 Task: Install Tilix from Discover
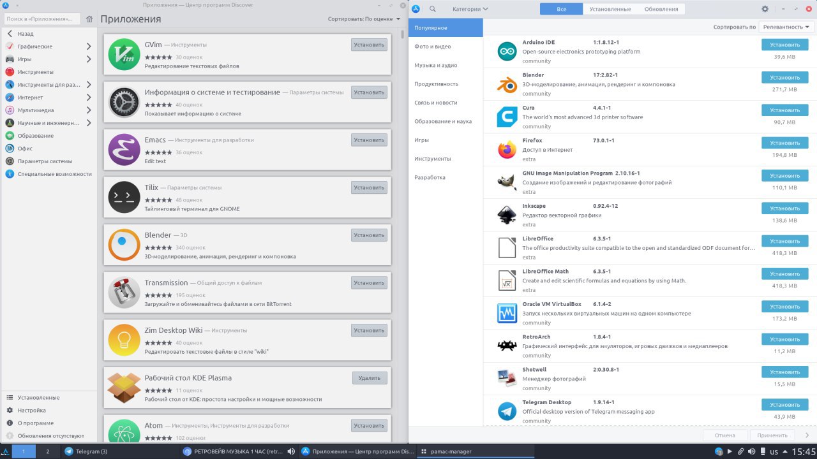(369, 187)
